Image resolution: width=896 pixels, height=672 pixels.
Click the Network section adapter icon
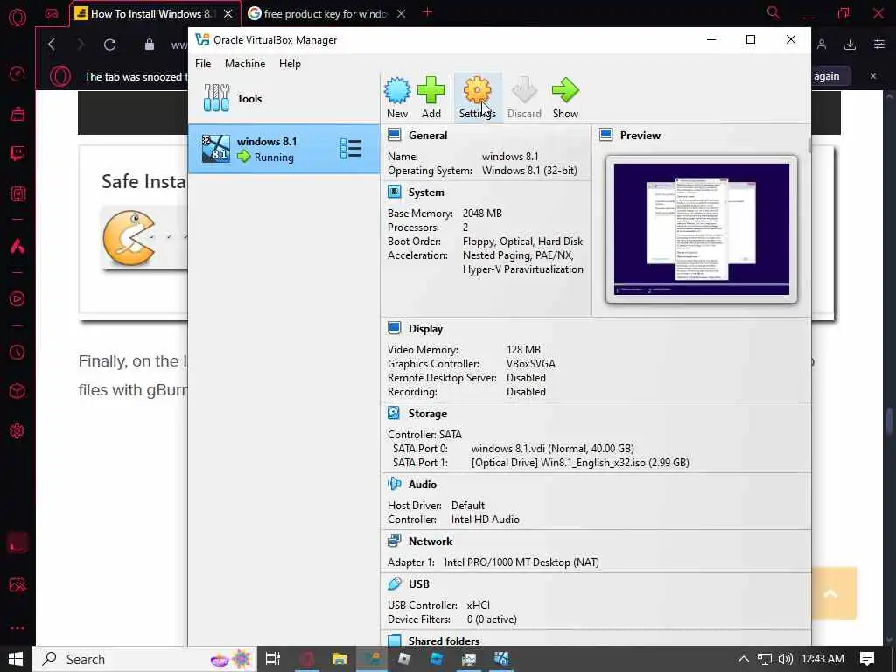(395, 541)
